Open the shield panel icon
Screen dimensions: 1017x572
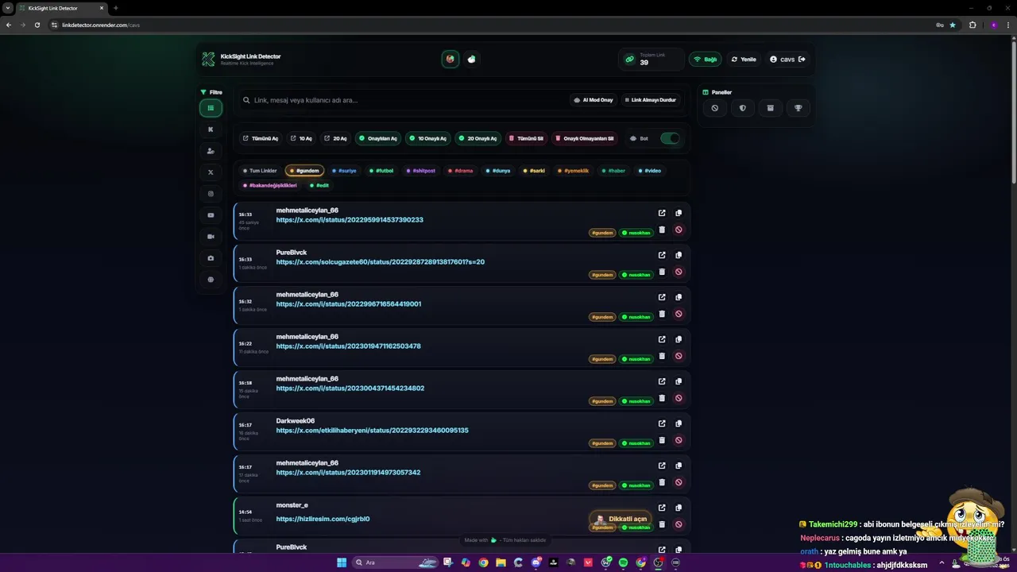point(743,108)
